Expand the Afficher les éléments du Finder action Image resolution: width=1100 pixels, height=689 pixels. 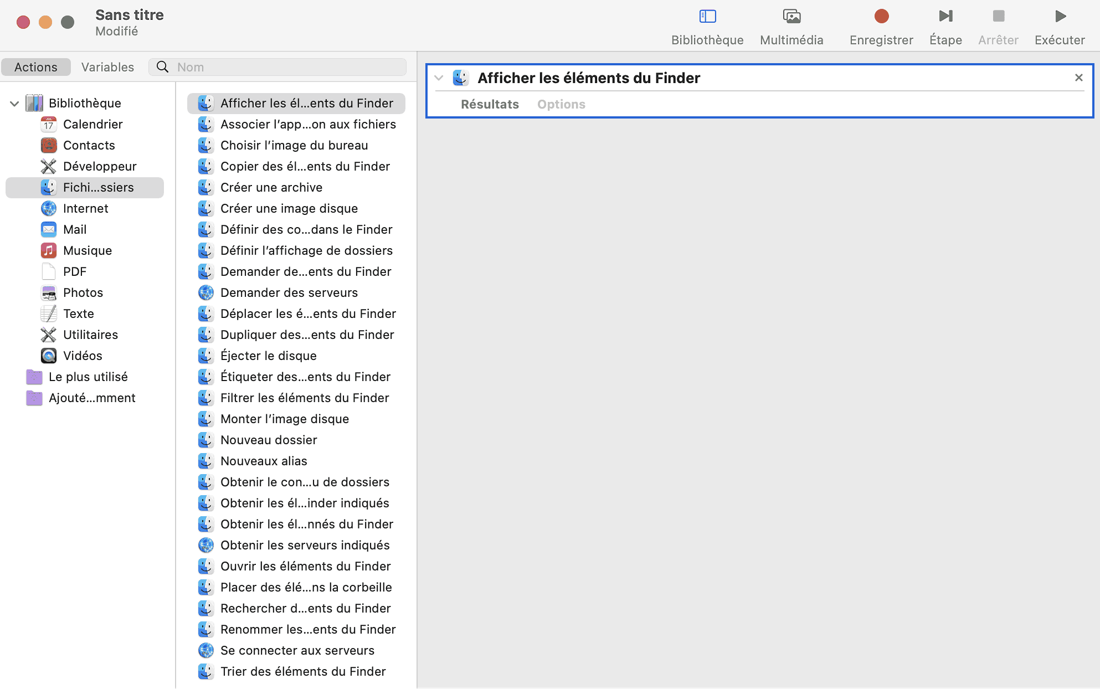pyautogui.click(x=439, y=78)
